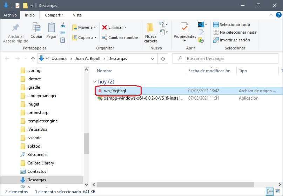Expand the Propiedades dropdown arrow
The width and height of the screenshot is (283, 196).
(x=184, y=41)
